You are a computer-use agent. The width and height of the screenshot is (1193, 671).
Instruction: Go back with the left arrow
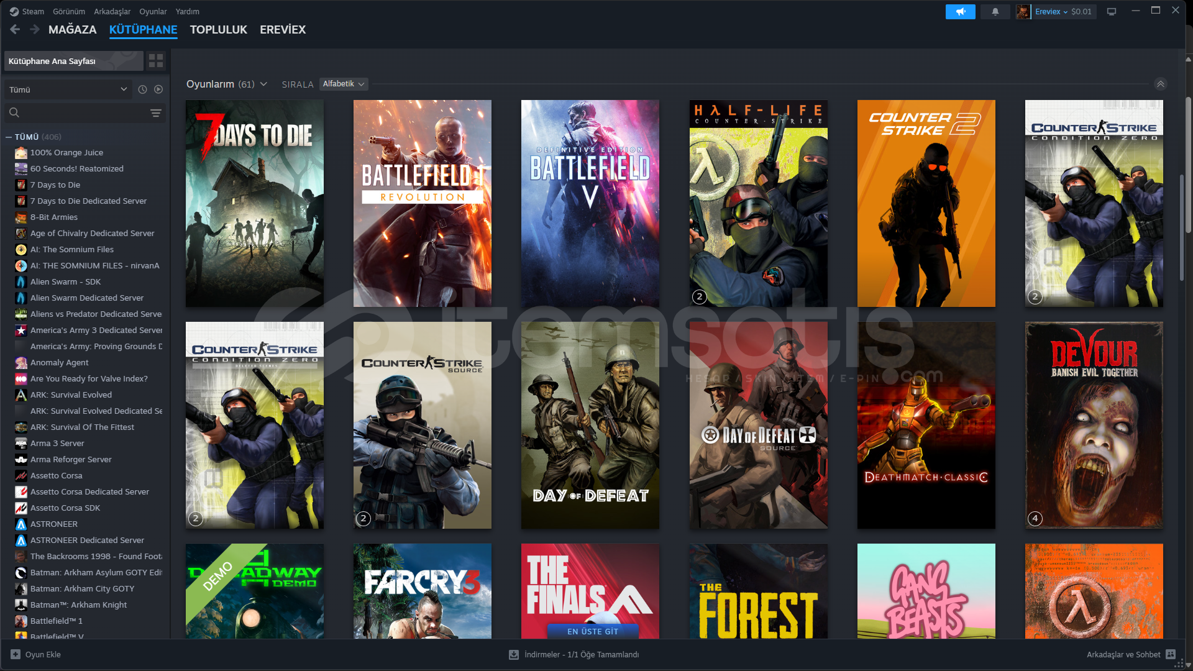pyautogui.click(x=15, y=29)
